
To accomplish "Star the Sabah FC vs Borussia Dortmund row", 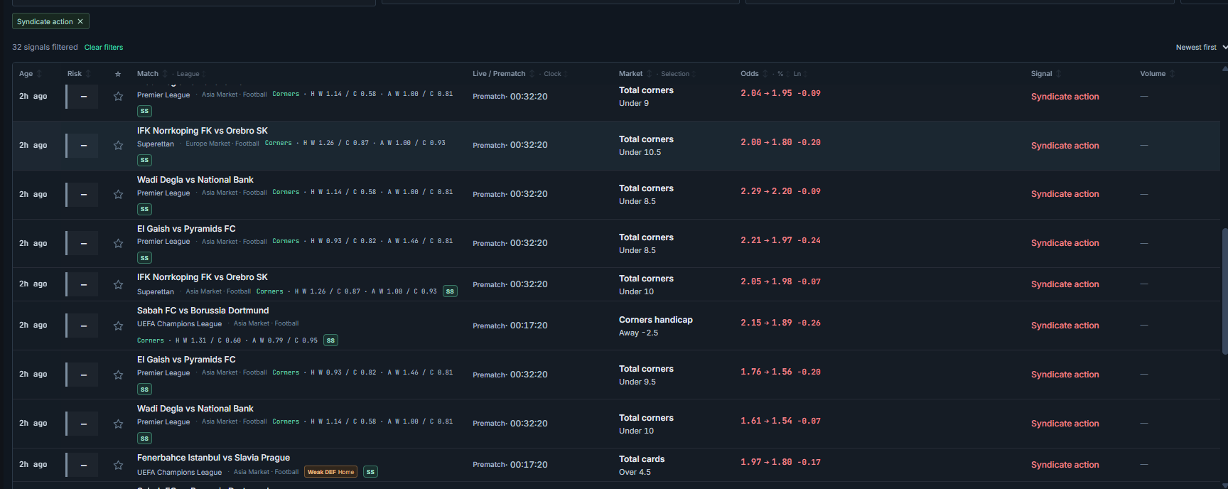I will (118, 326).
